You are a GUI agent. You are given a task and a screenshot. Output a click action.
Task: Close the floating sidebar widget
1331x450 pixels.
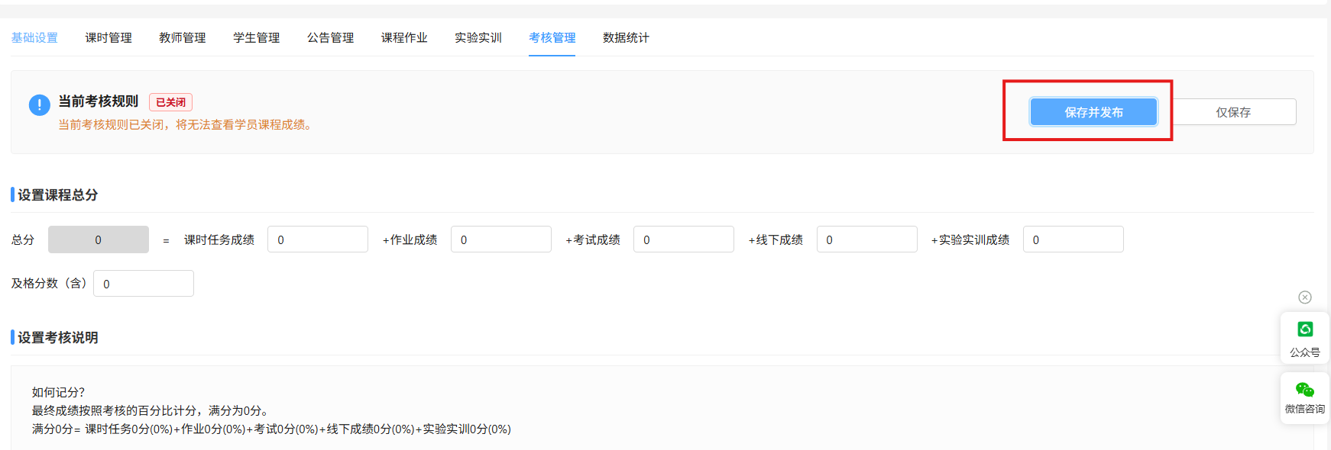[1305, 297]
